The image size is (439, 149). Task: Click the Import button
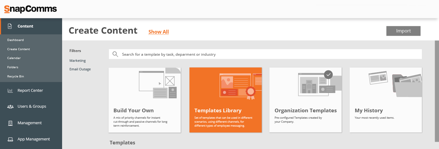point(404,31)
